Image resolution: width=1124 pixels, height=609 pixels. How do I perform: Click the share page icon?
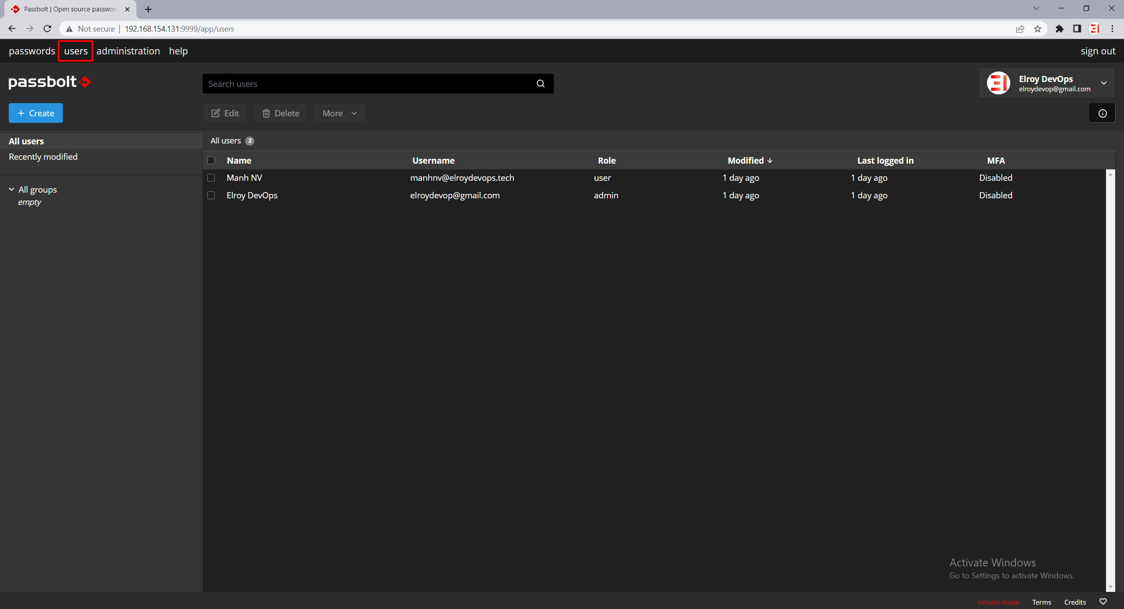(1020, 29)
